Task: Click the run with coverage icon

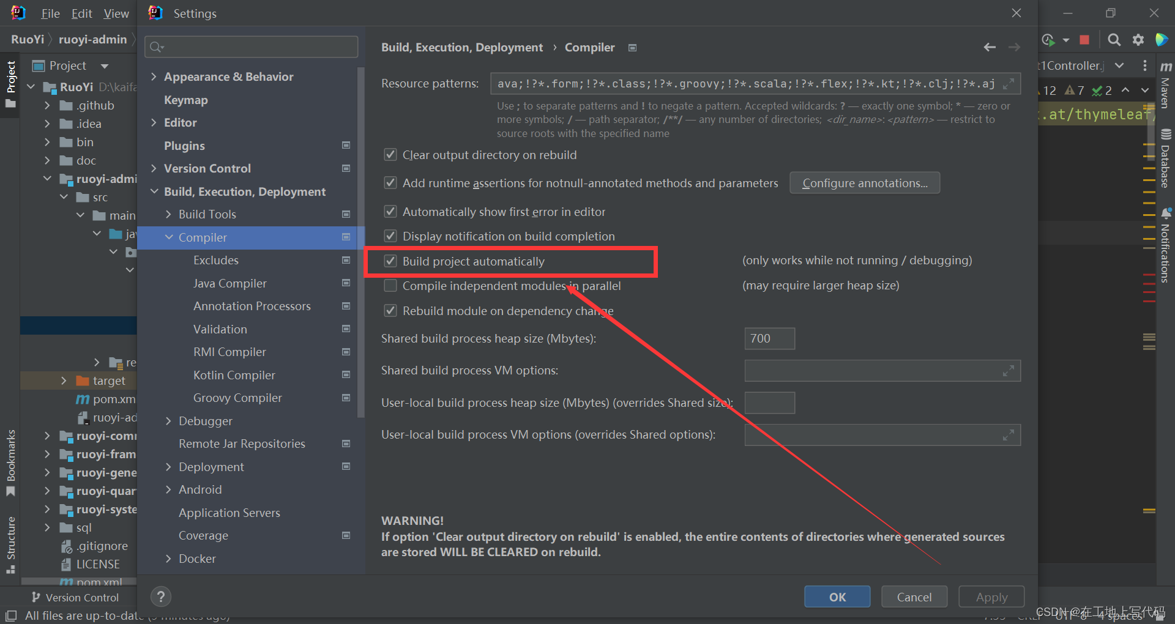Action: (x=1048, y=40)
